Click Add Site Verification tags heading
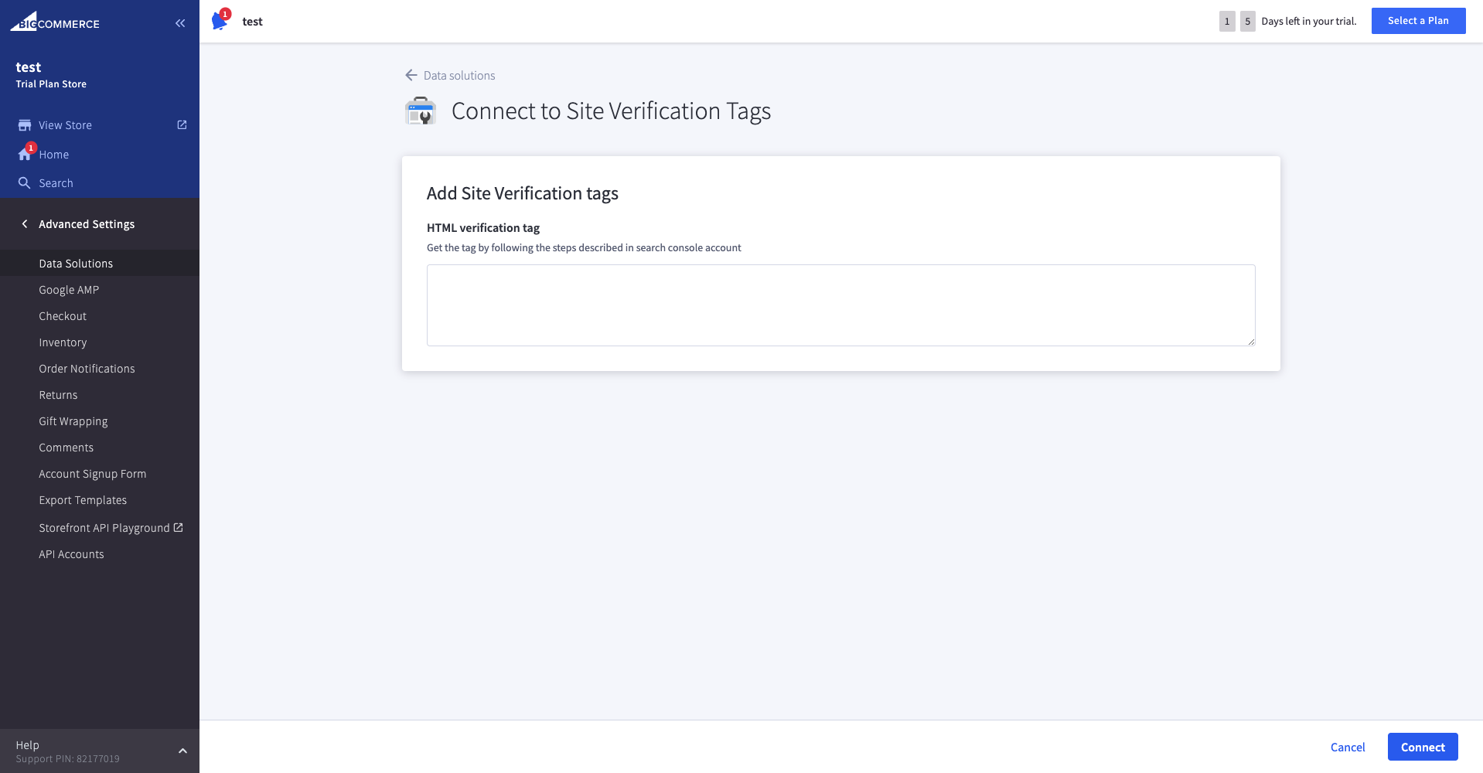 (523, 193)
